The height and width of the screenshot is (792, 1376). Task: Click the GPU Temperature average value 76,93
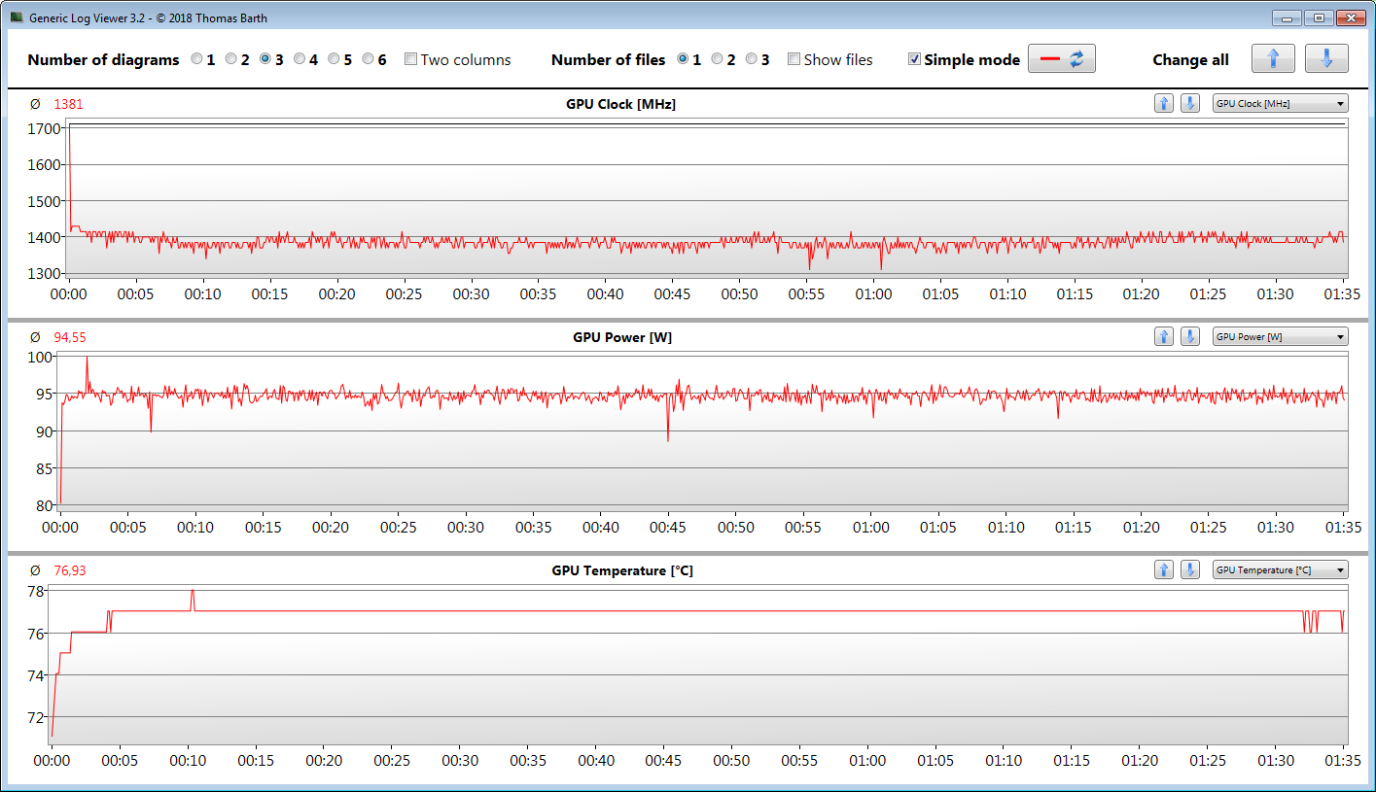(x=69, y=570)
